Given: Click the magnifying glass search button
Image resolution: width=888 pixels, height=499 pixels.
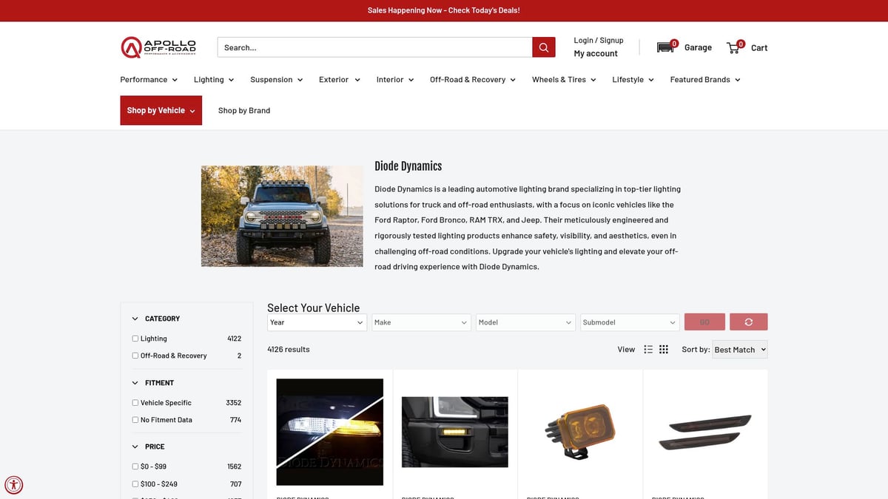Looking at the screenshot, I should pyautogui.click(x=543, y=47).
